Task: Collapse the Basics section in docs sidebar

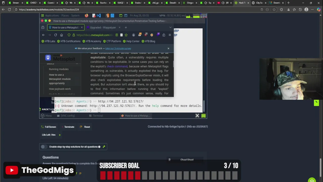Action: [77, 64]
